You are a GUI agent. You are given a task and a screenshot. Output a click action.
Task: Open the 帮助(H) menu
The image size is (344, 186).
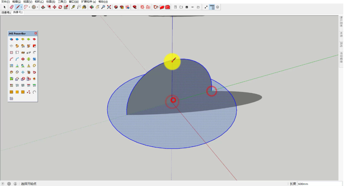point(103,2)
